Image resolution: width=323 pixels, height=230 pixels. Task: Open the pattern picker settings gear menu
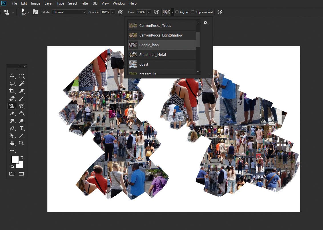click(206, 23)
